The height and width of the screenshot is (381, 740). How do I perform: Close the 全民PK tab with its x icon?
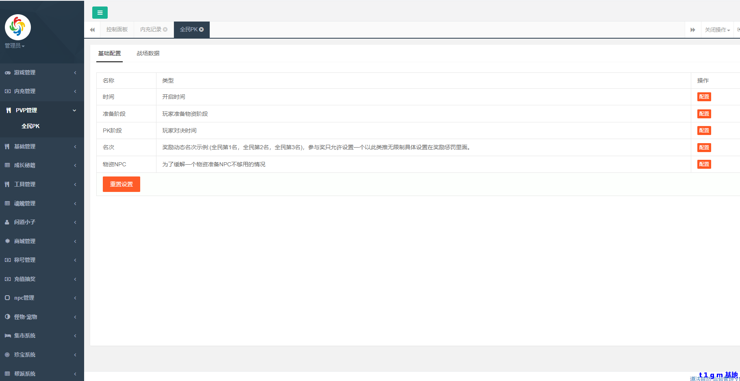coord(202,29)
